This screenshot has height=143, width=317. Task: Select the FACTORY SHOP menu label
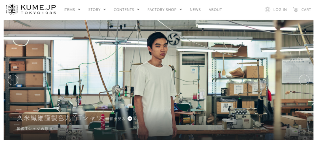162,10
